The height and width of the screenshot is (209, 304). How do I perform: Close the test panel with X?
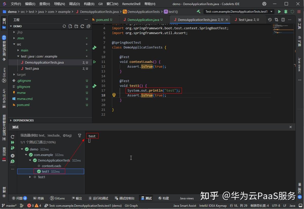(291, 127)
